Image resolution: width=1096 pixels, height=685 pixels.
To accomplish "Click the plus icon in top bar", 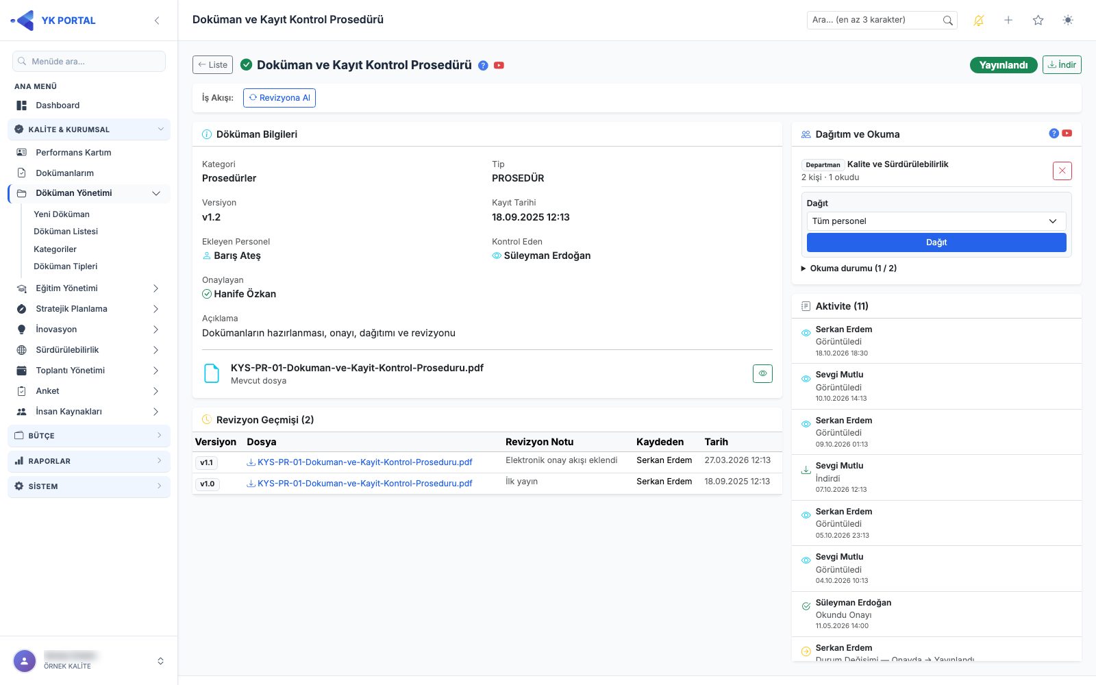I will 1008,21.
